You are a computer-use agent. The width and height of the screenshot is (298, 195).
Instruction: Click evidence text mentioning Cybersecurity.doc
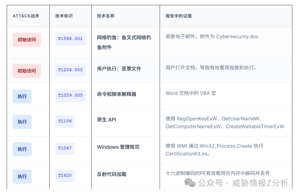pyautogui.click(x=212, y=36)
